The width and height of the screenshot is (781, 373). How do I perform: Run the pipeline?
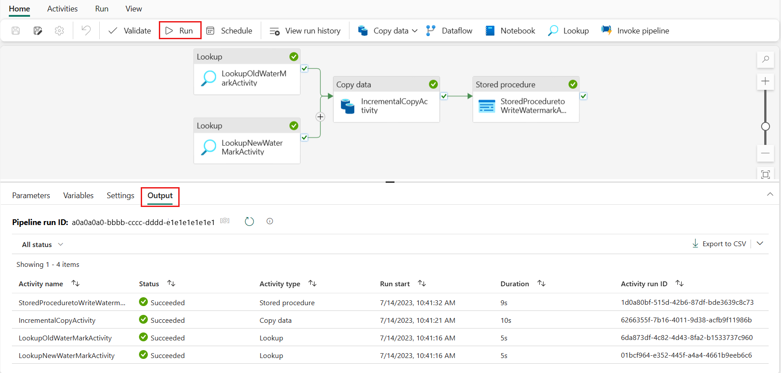pos(180,31)
